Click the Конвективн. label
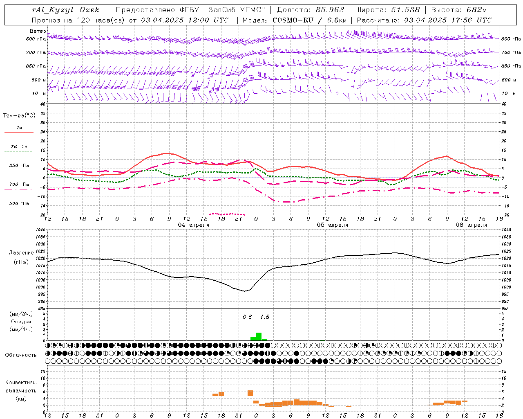Image resolution: width=523 pixels, height=419 pixels. (x=21, y=383)
